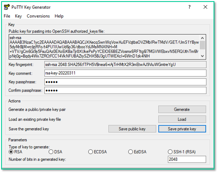Click Save private key button
The image size is (218, 173).
(x=182, y=129)
